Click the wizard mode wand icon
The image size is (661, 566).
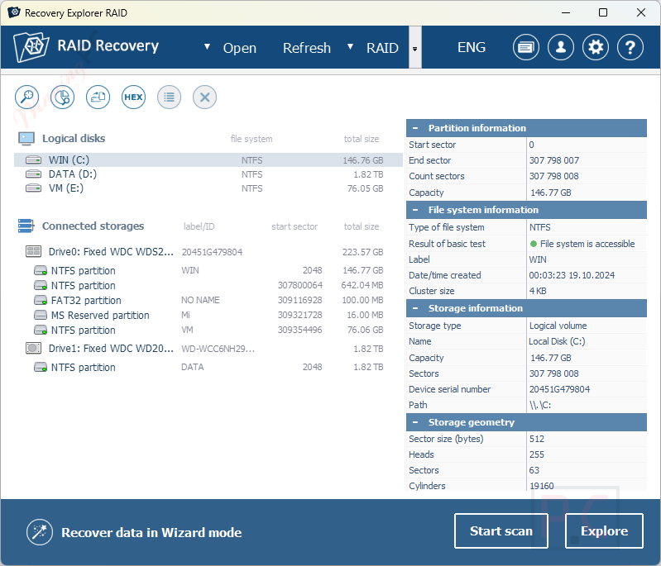pyautogui.click(x=40, y=532)
